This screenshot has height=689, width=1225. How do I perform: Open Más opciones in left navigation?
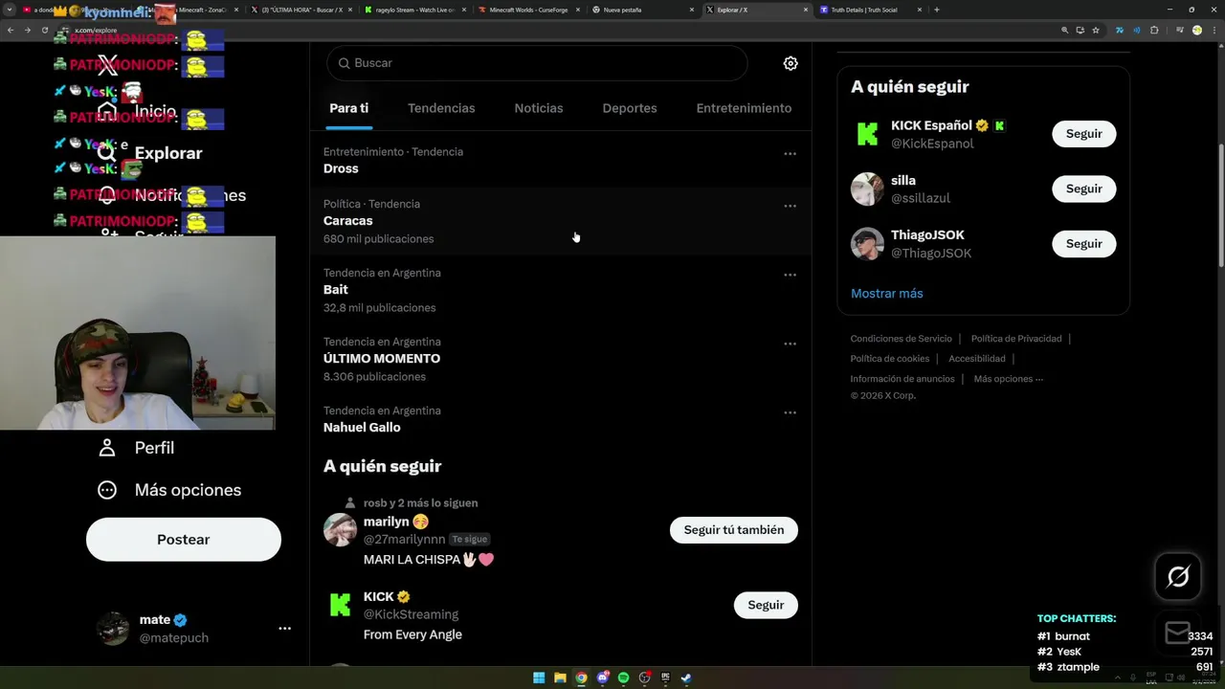169,490
